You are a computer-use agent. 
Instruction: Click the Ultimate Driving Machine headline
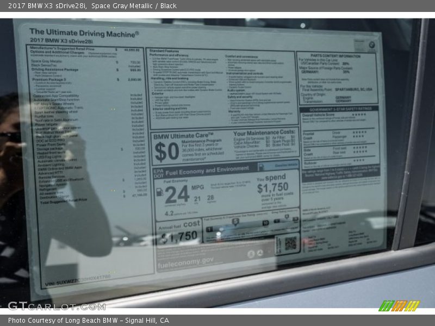coord(84,33)
